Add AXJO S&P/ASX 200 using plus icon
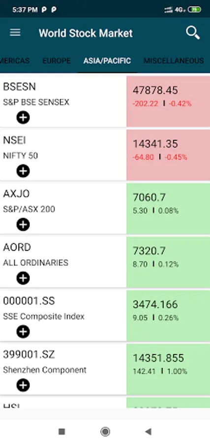Screen dimensions: 210x444 point(23,224)
